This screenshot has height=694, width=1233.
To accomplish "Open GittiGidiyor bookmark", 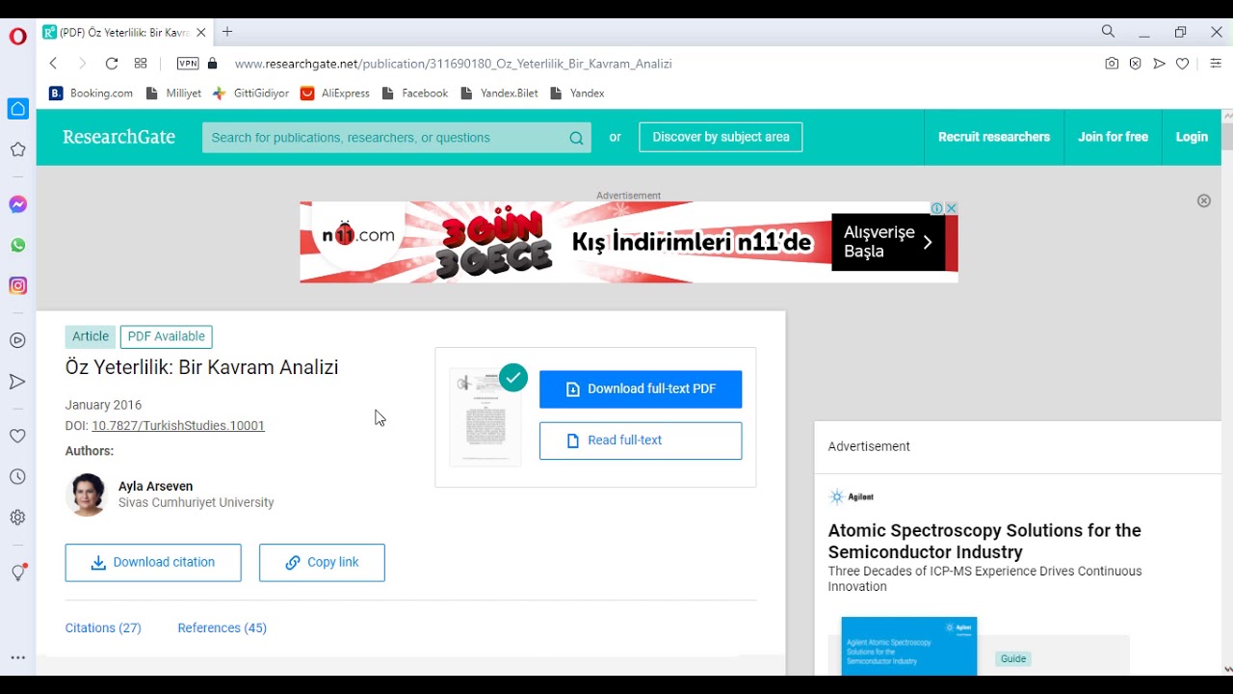I will tap(250, 93).
